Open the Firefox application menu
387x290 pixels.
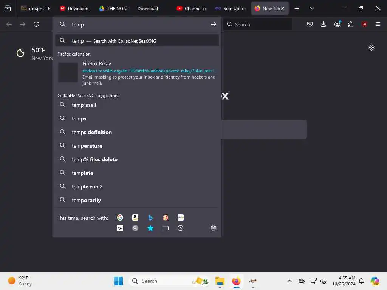[378, 24]
